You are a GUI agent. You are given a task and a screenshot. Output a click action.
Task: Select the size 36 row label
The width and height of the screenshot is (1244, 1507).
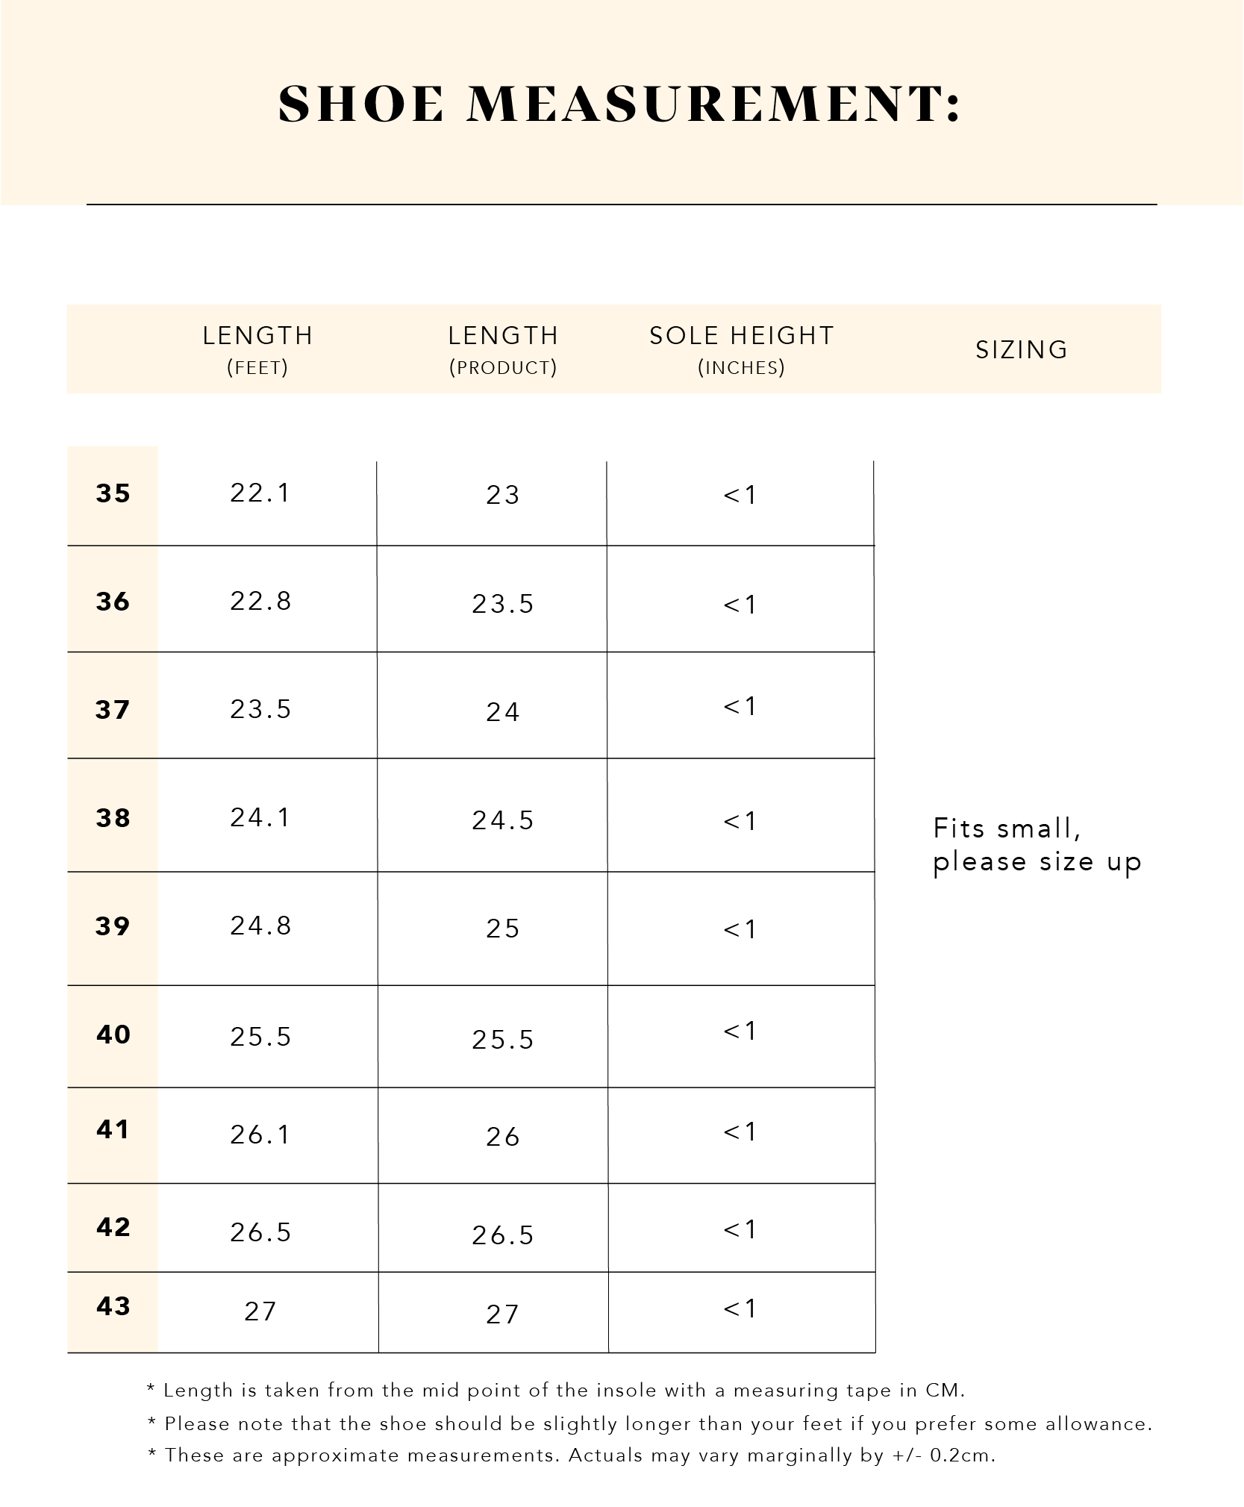(113, 602)
